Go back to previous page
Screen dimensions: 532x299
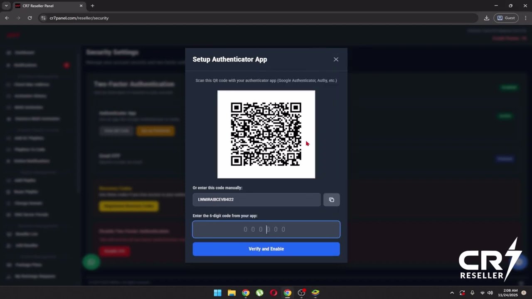[7, 18]
